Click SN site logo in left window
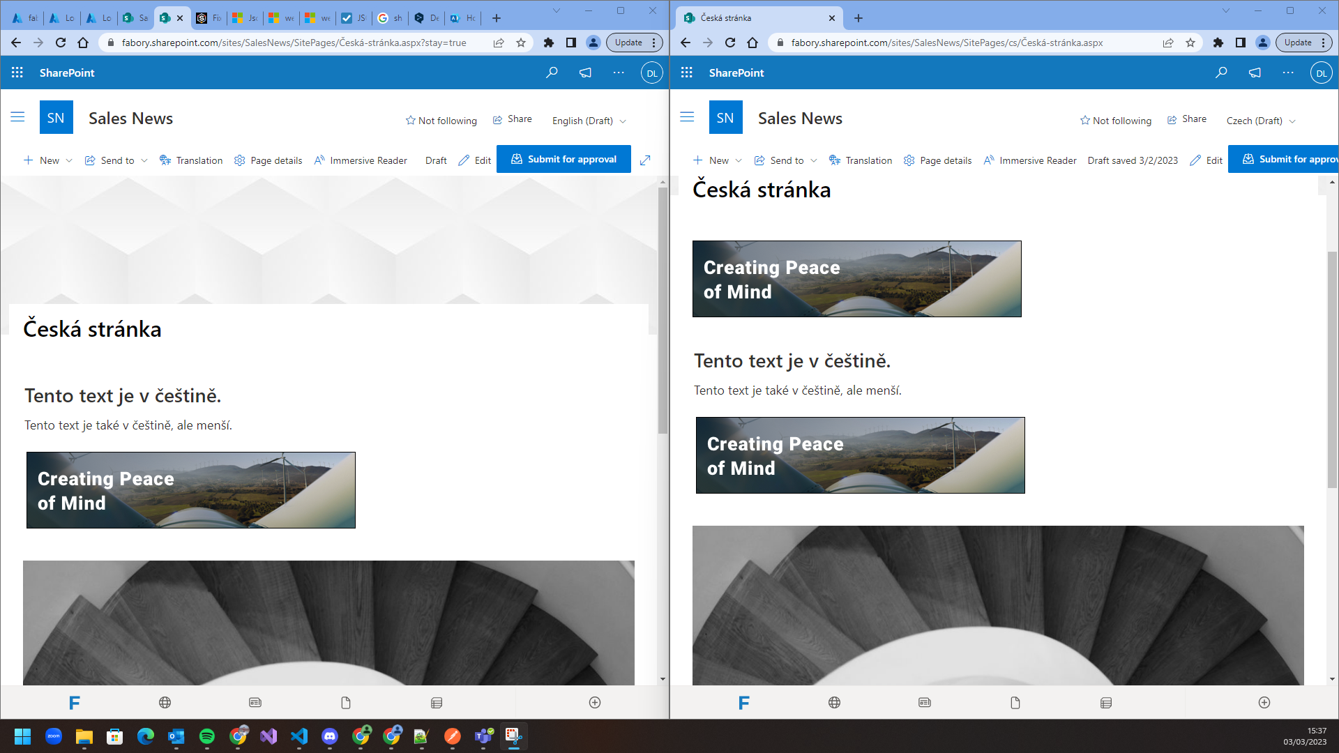The height and width of the screenshot is (753, 1339). [56, 117]
